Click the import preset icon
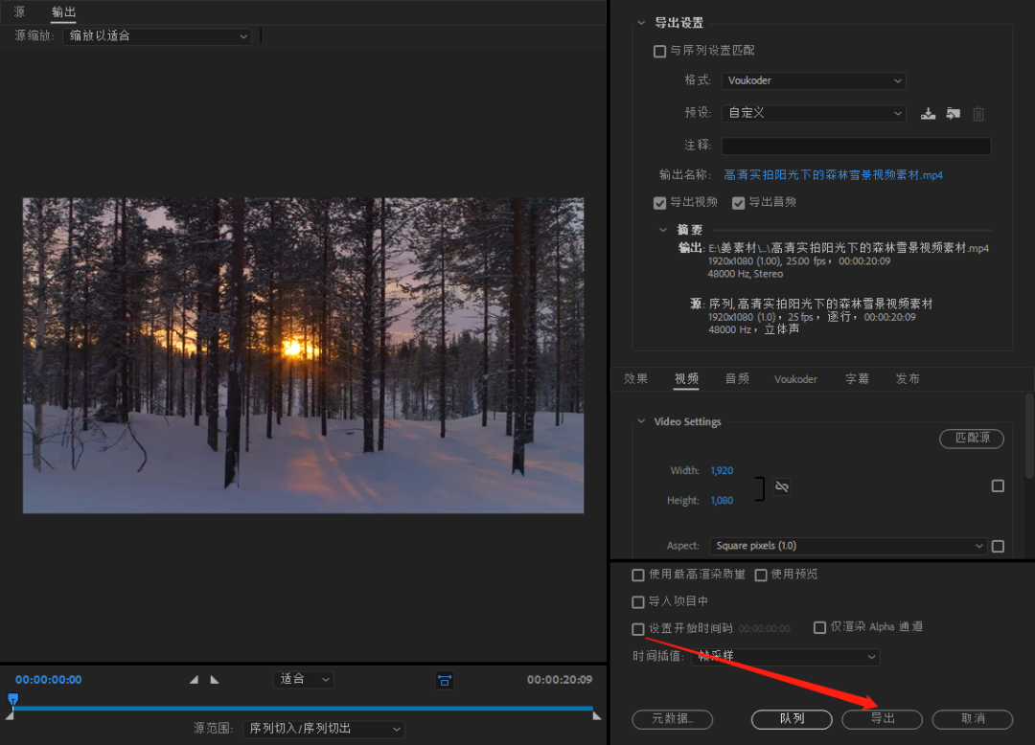Viewport: 1035px width, 745px height. pyautogui.click(x=953, y=114)
